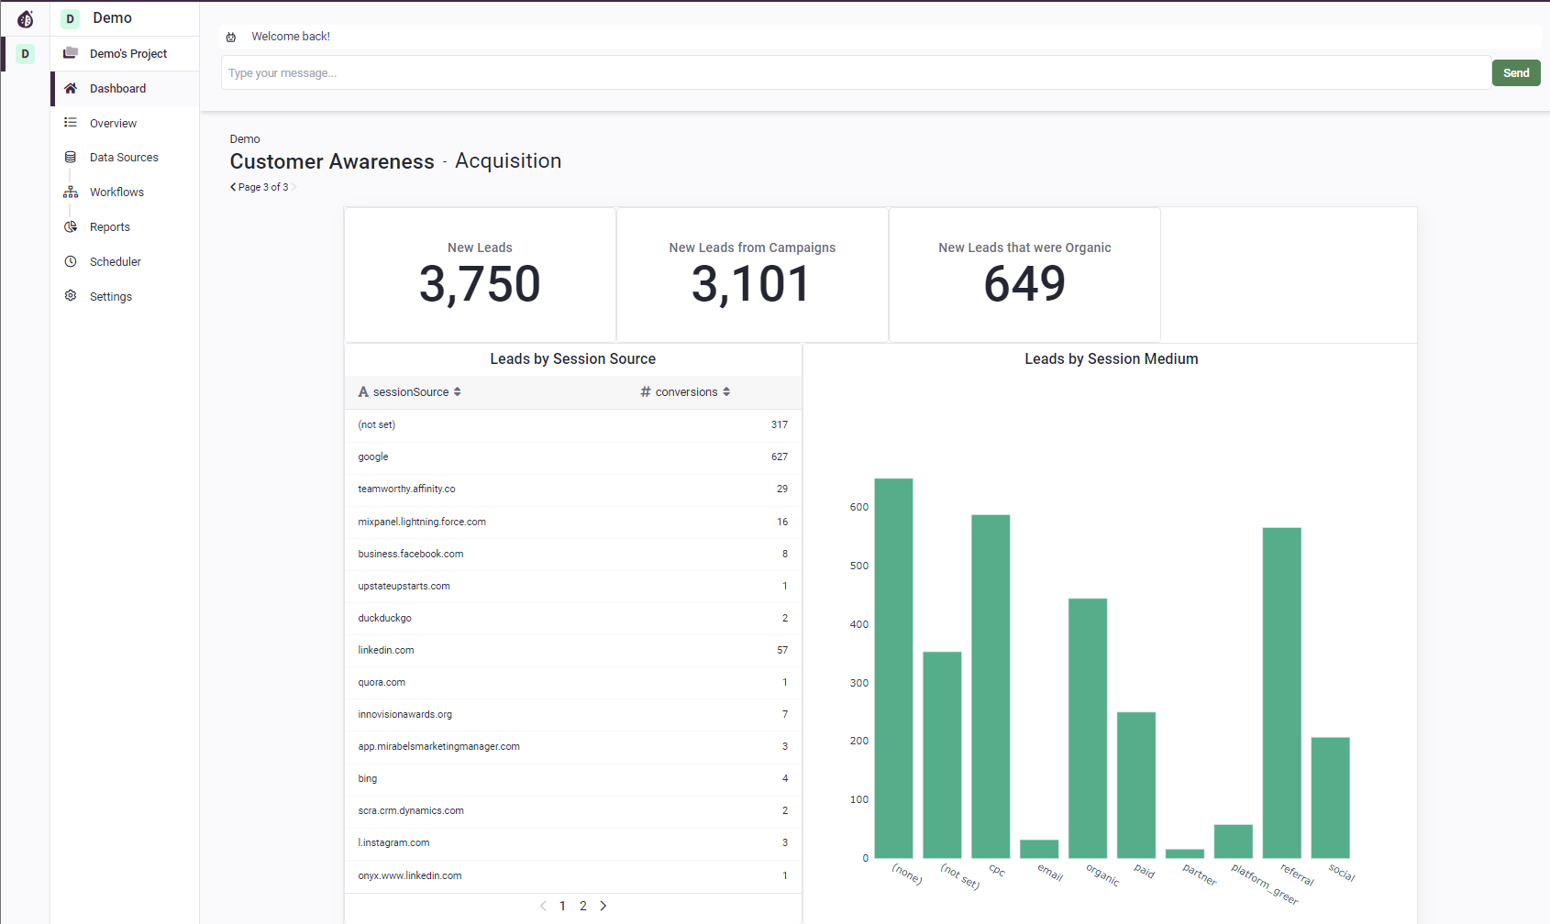This screenshot has height=924, width=1550.
Task: Click the Data Sources database icon
Action: coord(71,157)
